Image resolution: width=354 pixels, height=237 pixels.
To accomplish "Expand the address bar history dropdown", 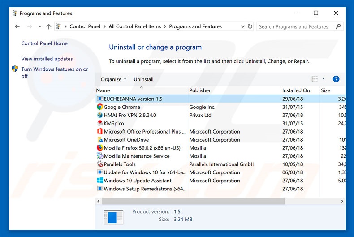I will [243, 26].
